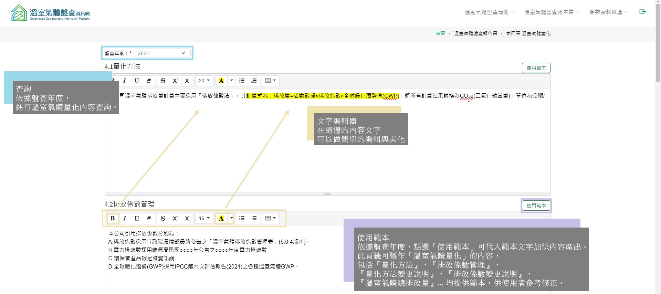Open the table dropdown in 4.2 toolbar
This screenshot has height=294, width=661.
(x=271, y=218)
